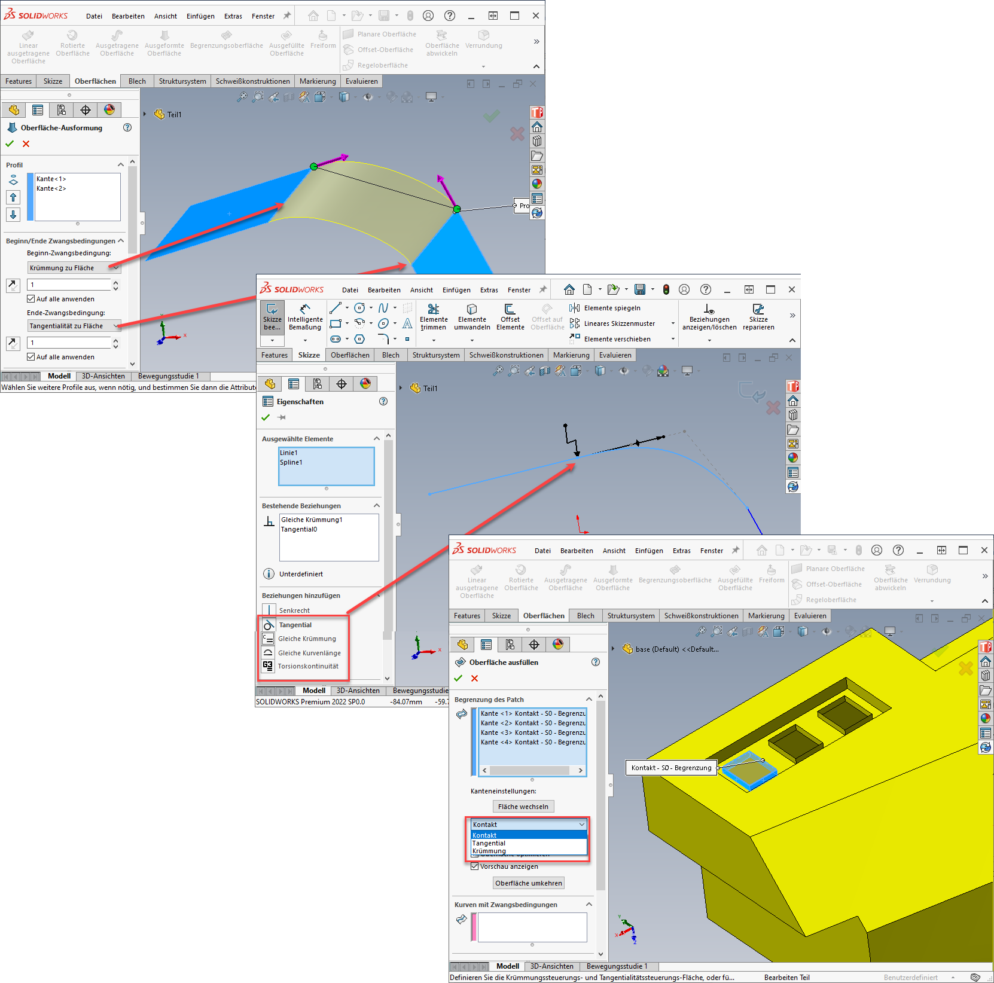994x983 pixels.
Task: Select the Offset Elemente tool
Action: [510, 316]
